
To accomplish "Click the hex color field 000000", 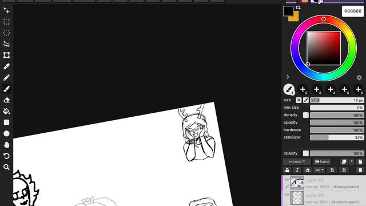I will point(353,11).
